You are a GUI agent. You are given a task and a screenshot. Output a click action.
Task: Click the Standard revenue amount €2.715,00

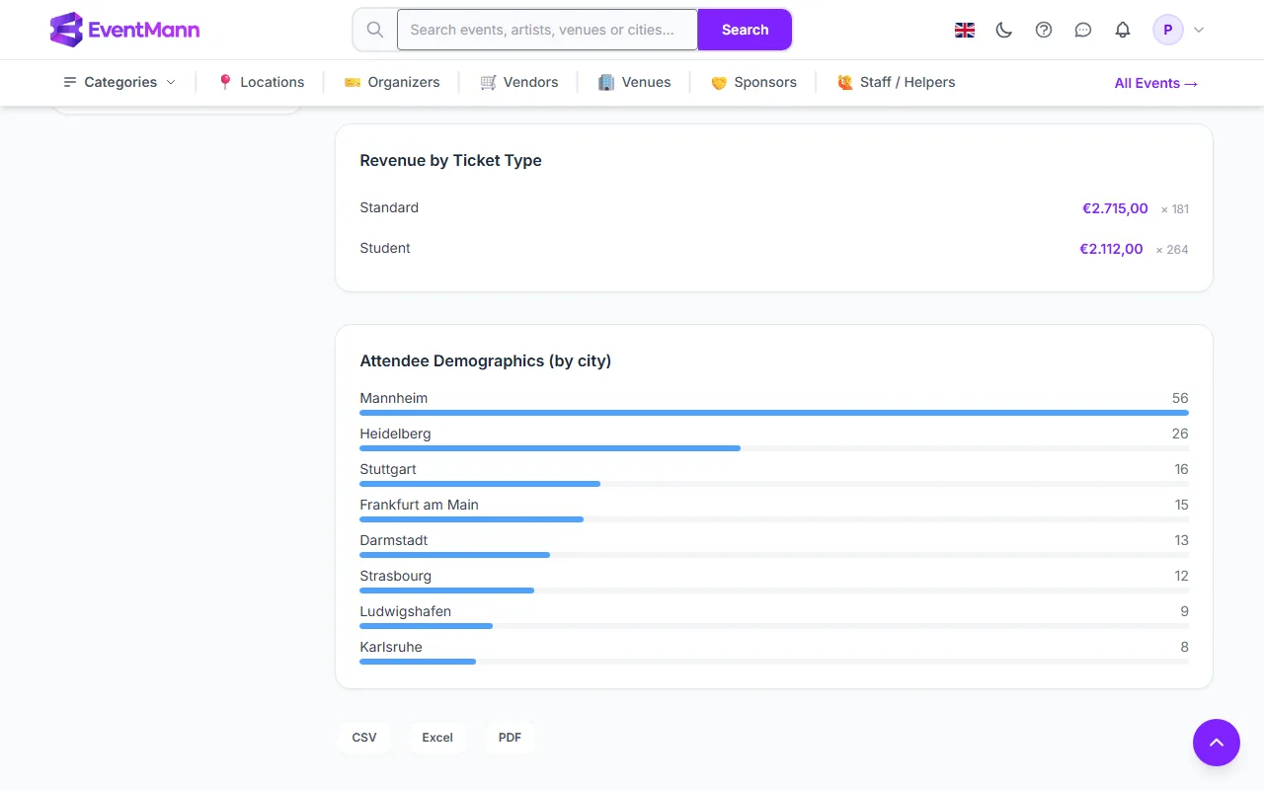1115,208
